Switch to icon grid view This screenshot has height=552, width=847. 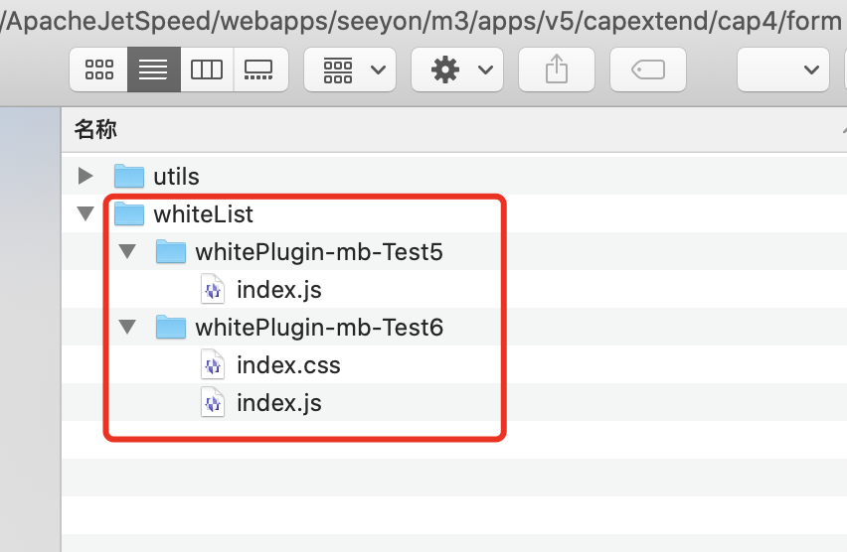pos(98,69)
